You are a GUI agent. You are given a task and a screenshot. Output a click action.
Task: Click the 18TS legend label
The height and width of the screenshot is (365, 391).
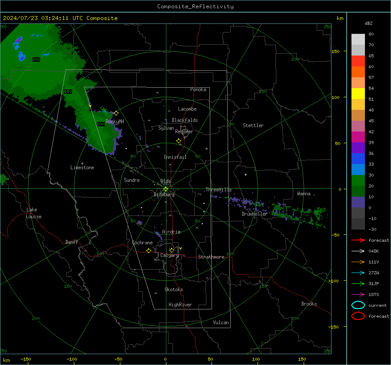tap(374, 295)
